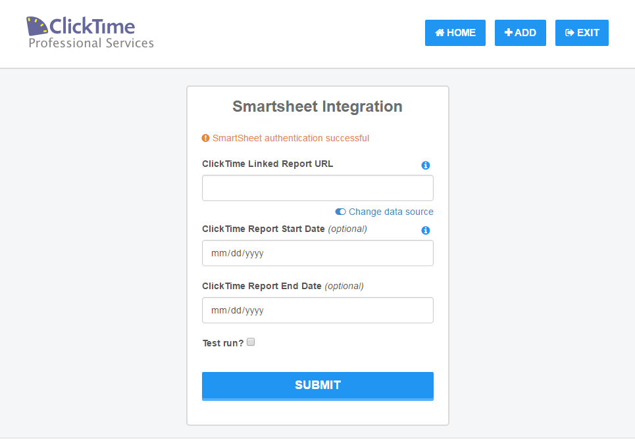Click the HOME navigation item
The width and height of the screenshot is (635, 439).
click(455, 32)
